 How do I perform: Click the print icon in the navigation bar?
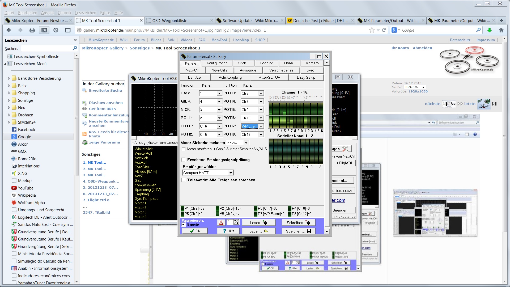click(32, 30)
